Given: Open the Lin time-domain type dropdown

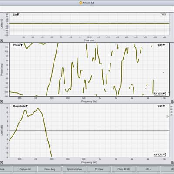Looking at the screenshot, I should click(x=16, y=15).
